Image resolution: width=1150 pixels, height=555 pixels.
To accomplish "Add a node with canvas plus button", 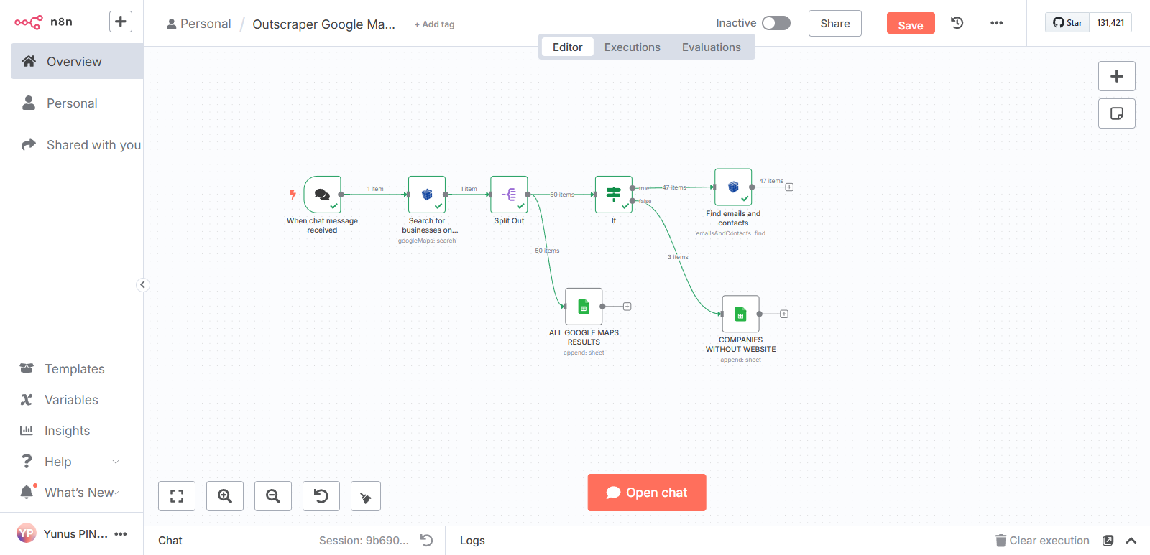I will pyautogui.click(x=1117, y=76).
